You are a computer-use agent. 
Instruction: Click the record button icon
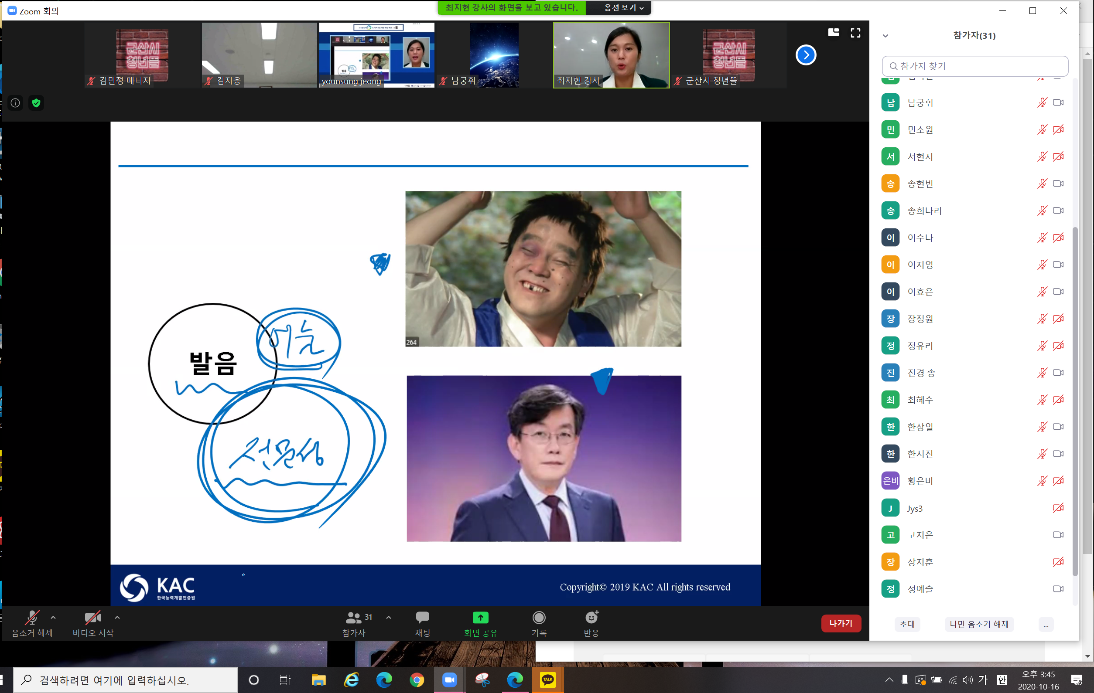[539, 618]
